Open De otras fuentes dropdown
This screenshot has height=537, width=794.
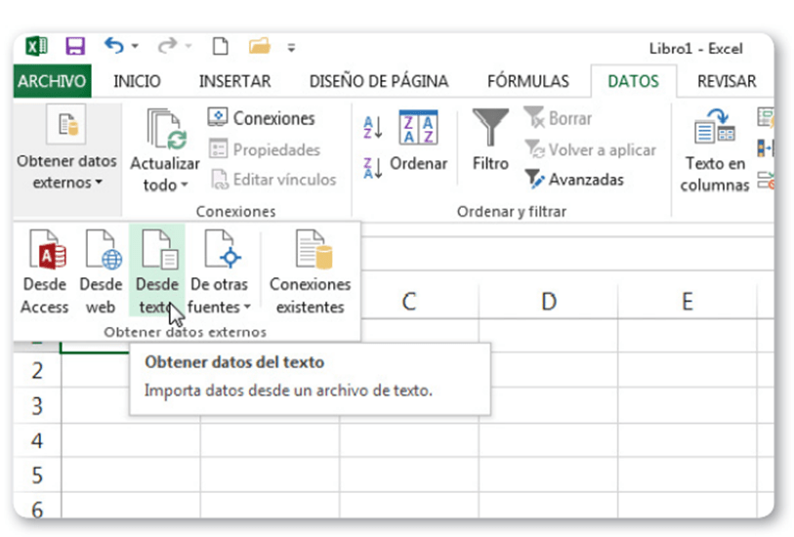point(219,272)
